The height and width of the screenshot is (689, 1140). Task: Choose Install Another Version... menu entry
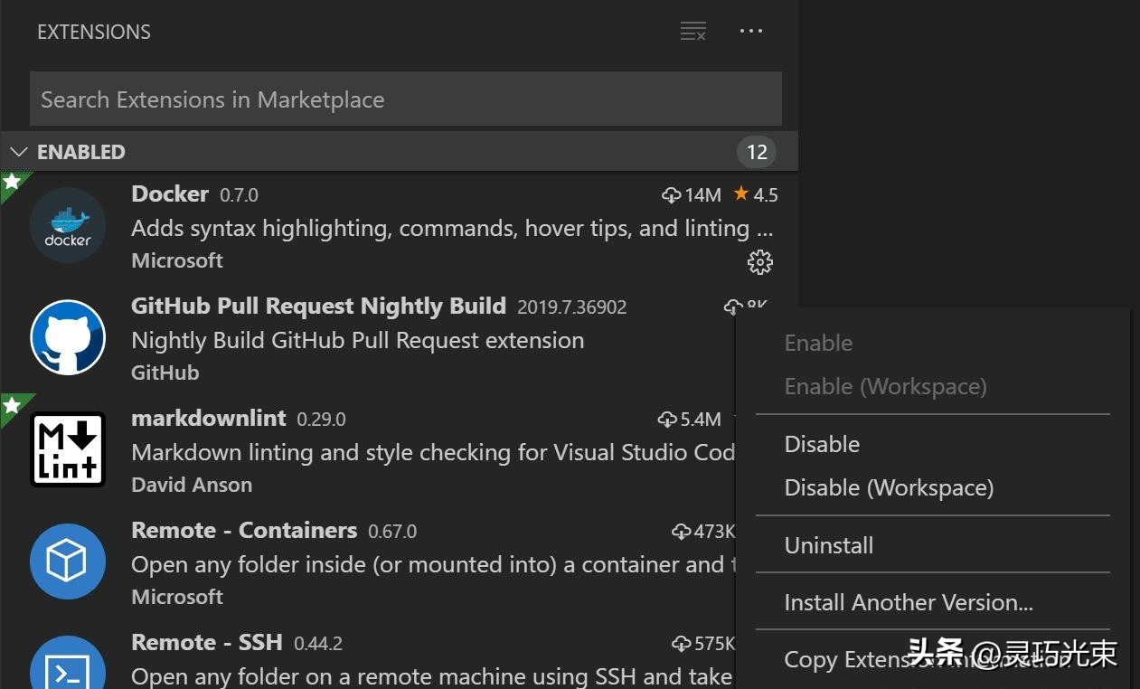click(908, 602)
